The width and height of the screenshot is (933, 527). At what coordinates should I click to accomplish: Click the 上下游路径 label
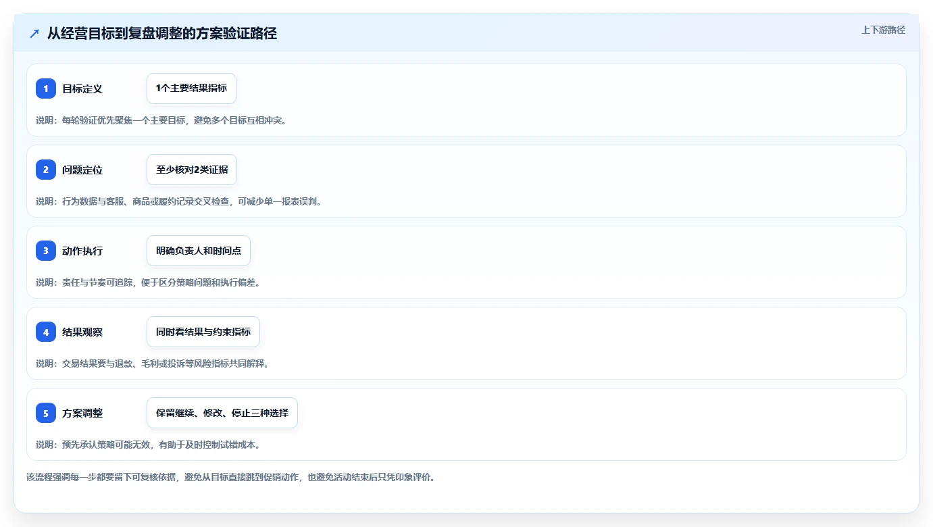coord(883,30)
